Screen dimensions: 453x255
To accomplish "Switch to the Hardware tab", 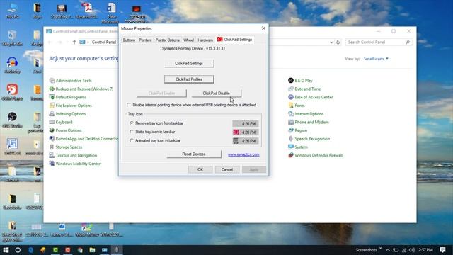I will [x=205, y=40].
